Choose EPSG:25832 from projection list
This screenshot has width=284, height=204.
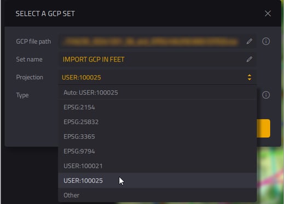(x=158, y=122)
